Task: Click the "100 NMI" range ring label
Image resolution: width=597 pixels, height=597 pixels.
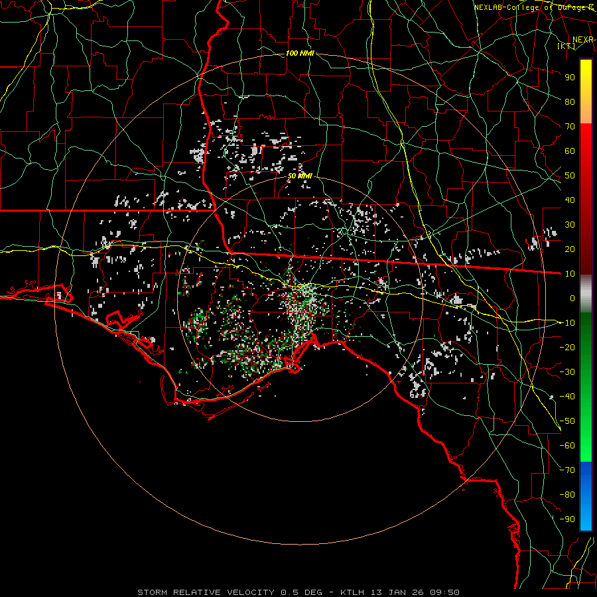Action: pos(300,53)
